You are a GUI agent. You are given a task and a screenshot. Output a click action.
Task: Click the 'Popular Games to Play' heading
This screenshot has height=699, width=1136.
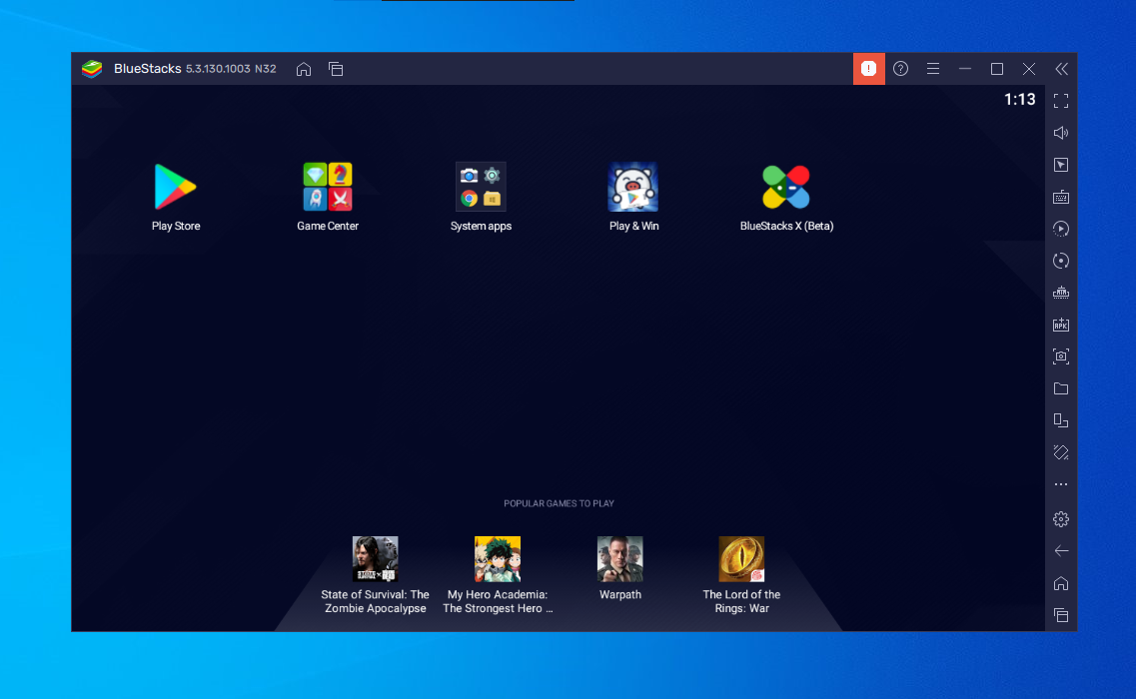[x=559, y=503]
